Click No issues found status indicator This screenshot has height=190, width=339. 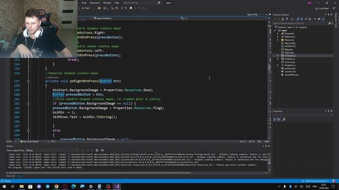pos(29,141)
